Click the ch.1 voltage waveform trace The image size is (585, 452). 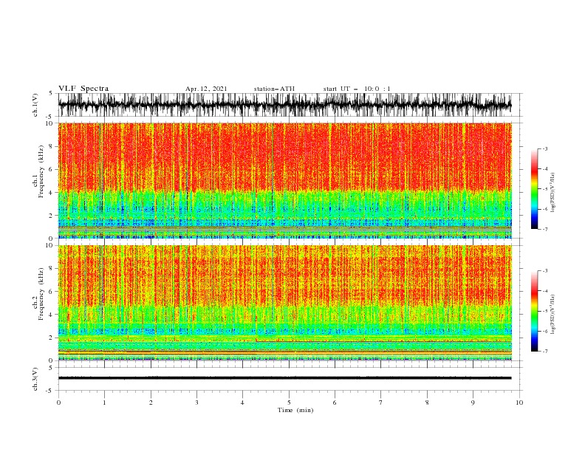click(284, 105)
